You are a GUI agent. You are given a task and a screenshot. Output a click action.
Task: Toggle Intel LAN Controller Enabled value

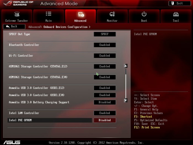tap(105, 113)
